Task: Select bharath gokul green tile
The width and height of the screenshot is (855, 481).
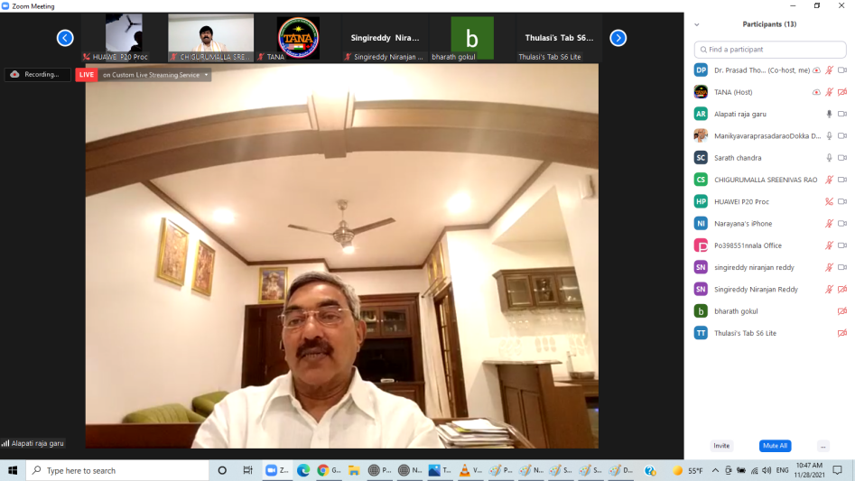Action: pyautogui.click(x=472, y=38)
